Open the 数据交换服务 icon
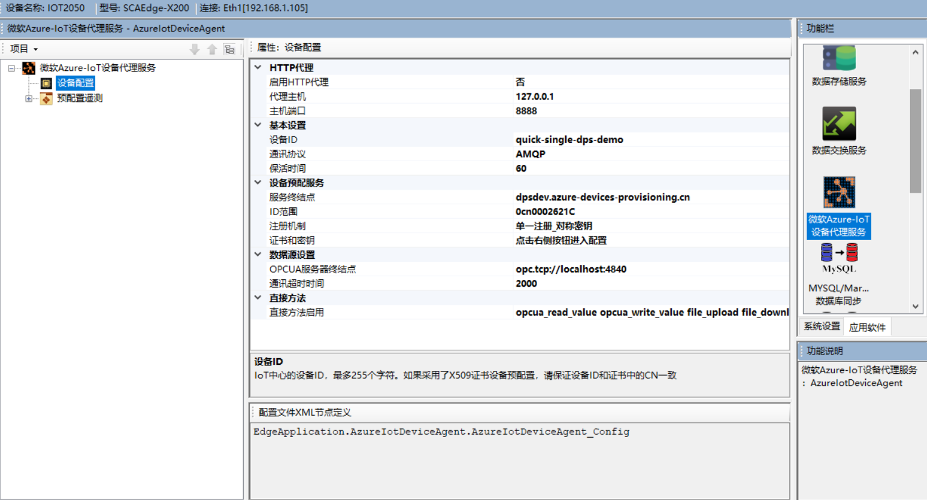 (x=839, y=124)
